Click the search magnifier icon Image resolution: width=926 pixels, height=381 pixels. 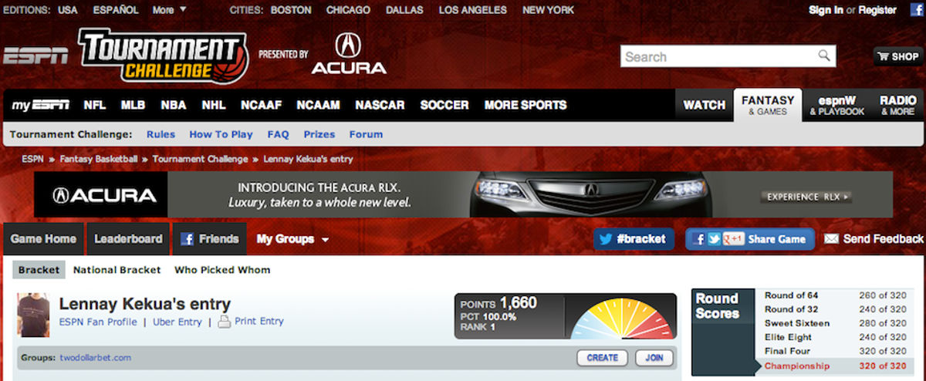click(x=825, y=56)
